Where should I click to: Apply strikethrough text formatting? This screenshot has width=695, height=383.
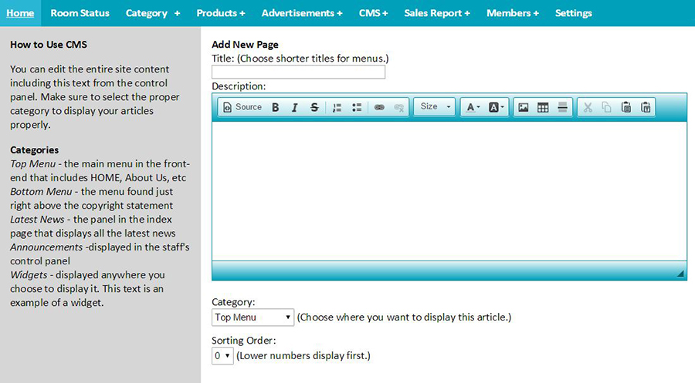tap(314, 107)
